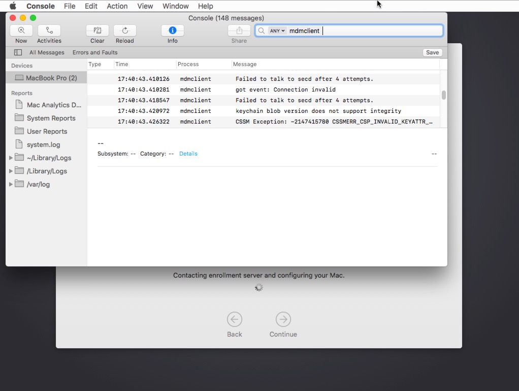Image resolution: width=519 pixels, height=391 pixels.
Task: Clear the console messages with Clear icon
Action: [x=98, y=31]
